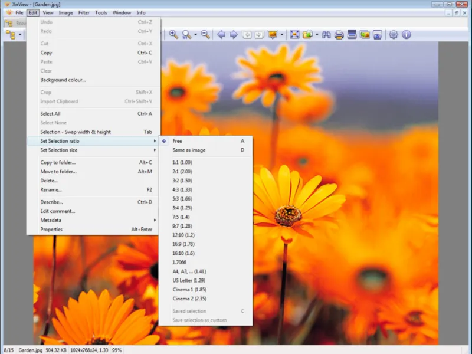
Task: Select the Free selection ratio option
Action: click(206, 141)
